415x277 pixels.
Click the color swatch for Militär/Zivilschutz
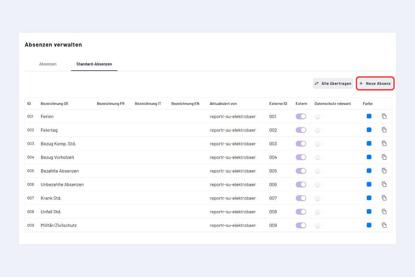tap(369, 225)
